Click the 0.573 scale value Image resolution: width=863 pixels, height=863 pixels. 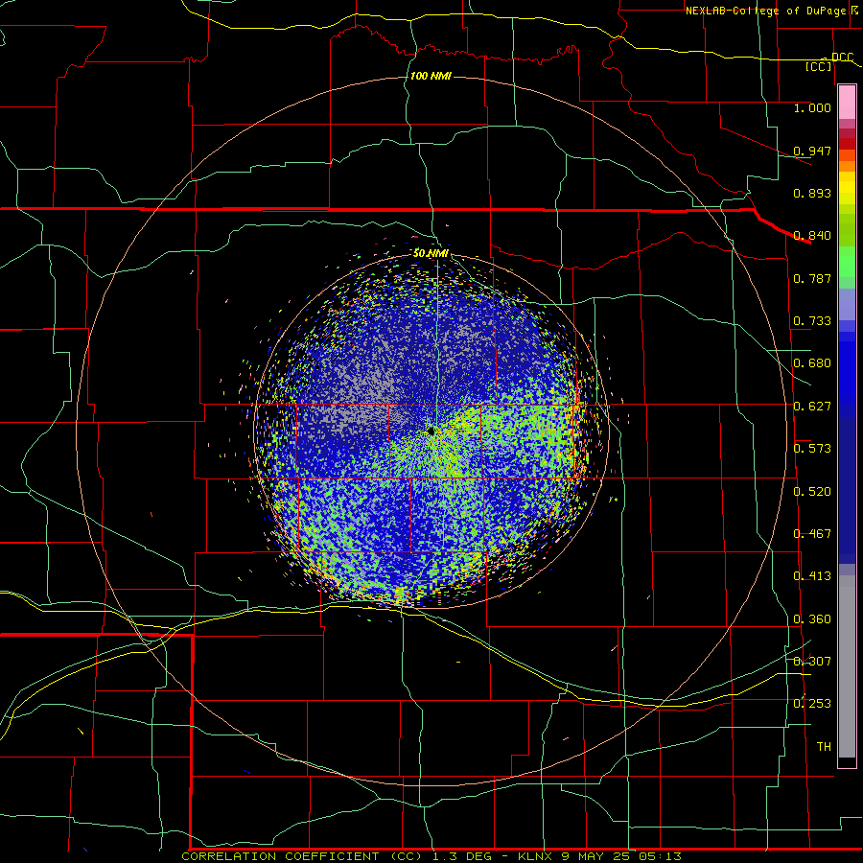[812, 449]
